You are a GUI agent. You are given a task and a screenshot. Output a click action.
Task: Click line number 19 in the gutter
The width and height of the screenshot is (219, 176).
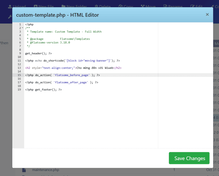19,90
